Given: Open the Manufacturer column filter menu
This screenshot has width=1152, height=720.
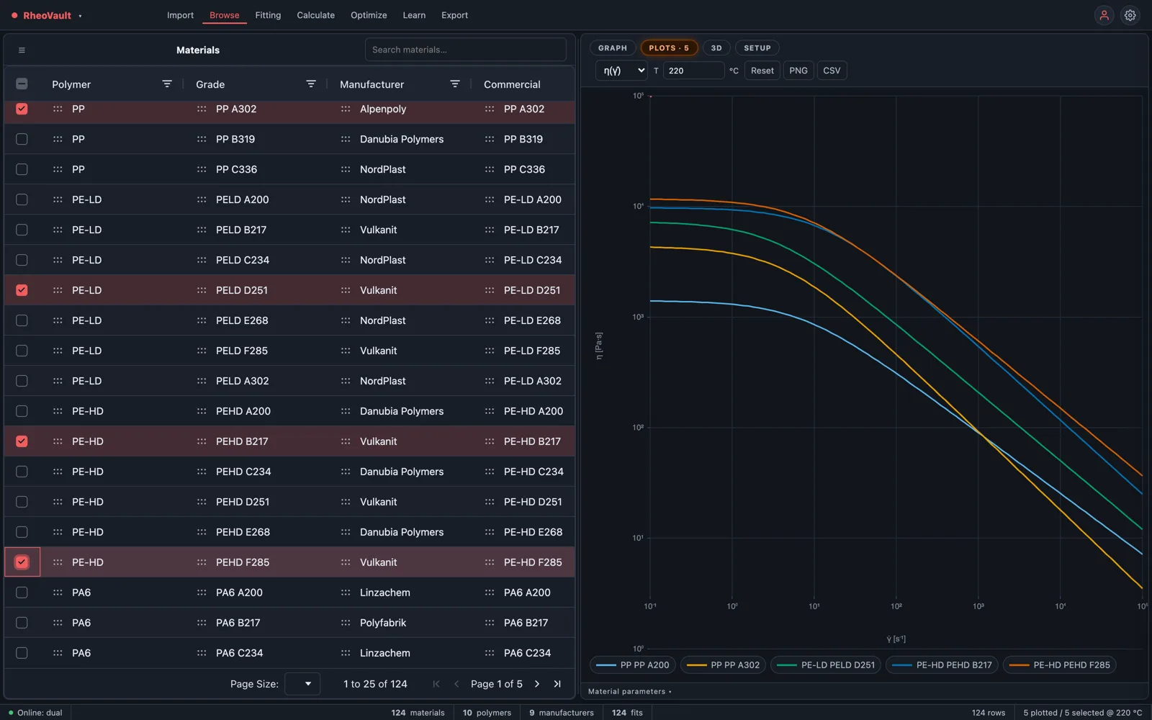Looking at the screenshot, I should (455, 84).
